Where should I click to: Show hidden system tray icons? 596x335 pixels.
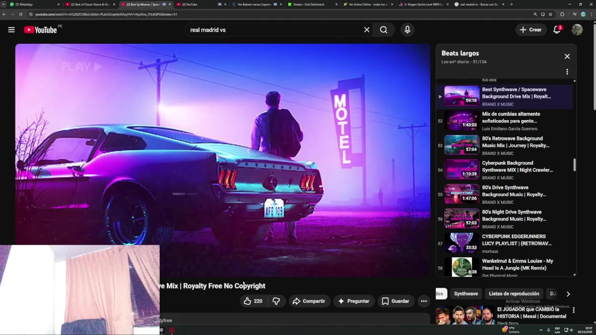pos(541,330)
